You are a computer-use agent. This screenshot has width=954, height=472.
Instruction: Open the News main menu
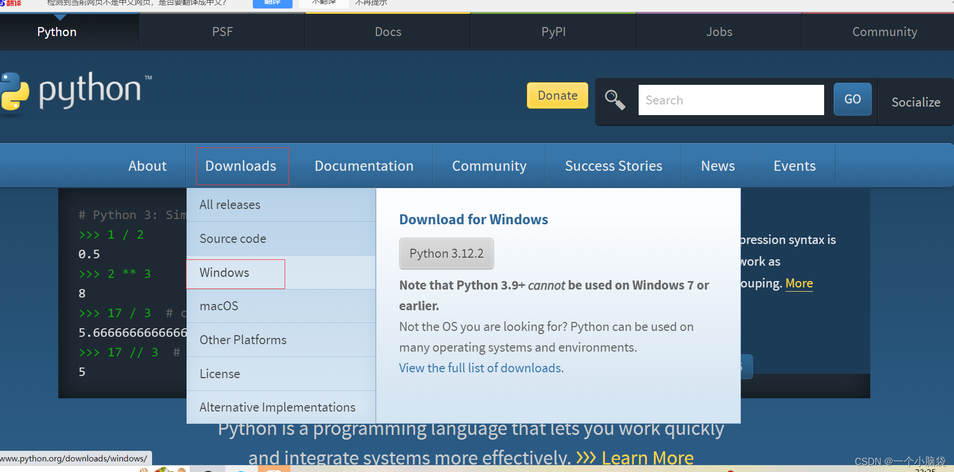tap(718, 166)
